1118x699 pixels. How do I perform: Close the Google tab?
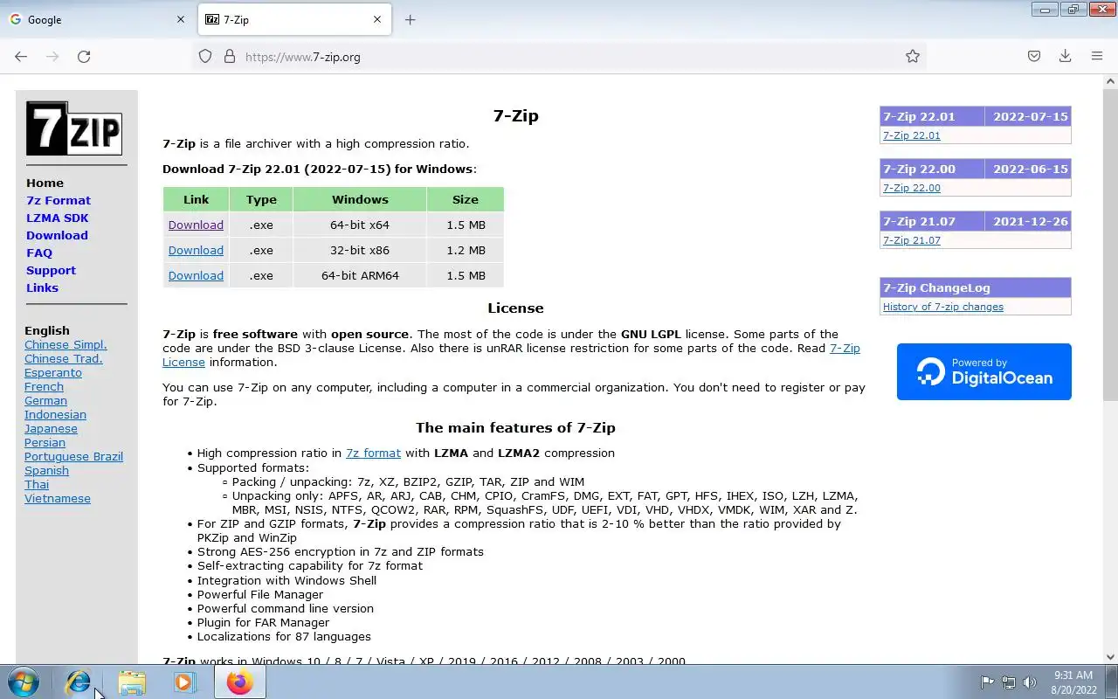pyautogui.click(x=181, y=19)
